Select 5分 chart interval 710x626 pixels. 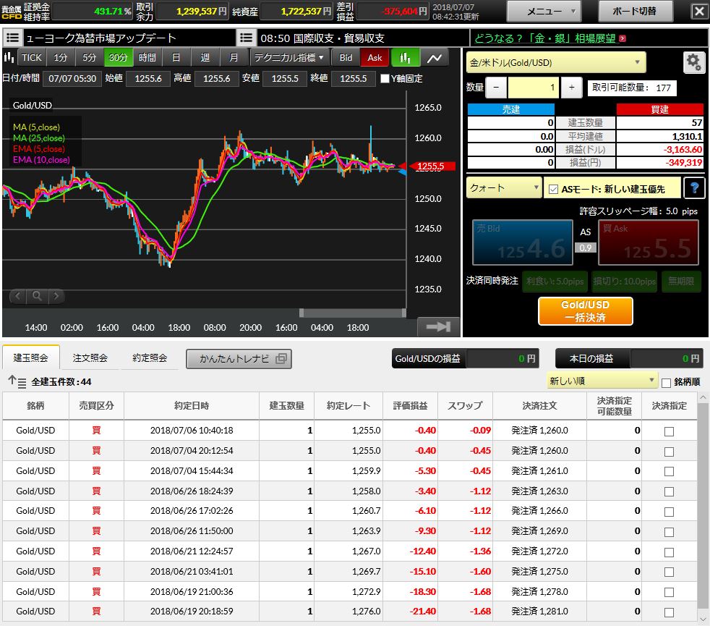click(89, 58)
